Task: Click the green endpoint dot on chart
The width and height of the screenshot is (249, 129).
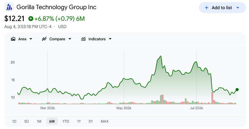Action: (237, 90)
